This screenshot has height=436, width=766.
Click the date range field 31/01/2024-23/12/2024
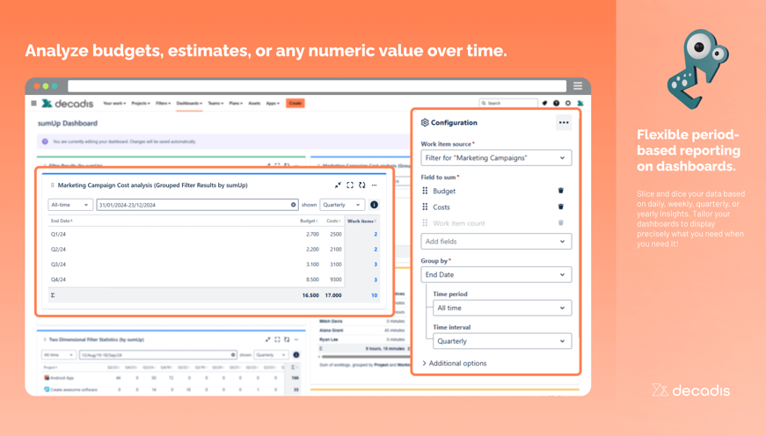(x=197, y=205)
